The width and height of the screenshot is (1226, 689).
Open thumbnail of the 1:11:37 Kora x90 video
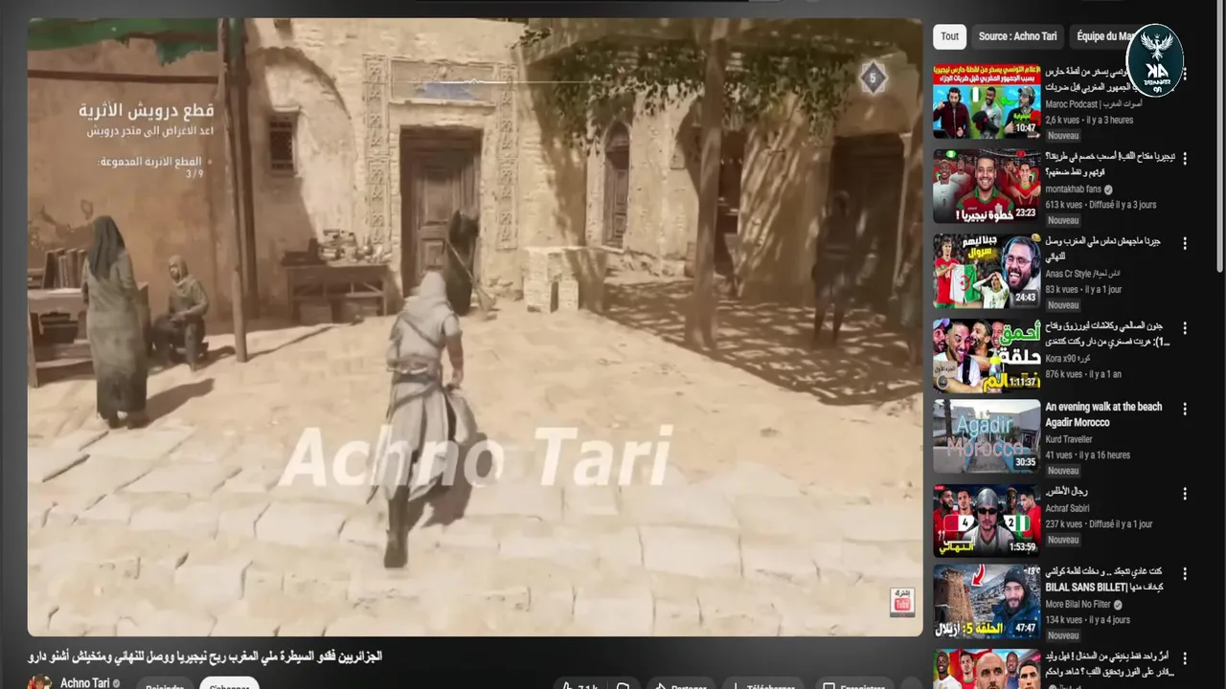987,355
